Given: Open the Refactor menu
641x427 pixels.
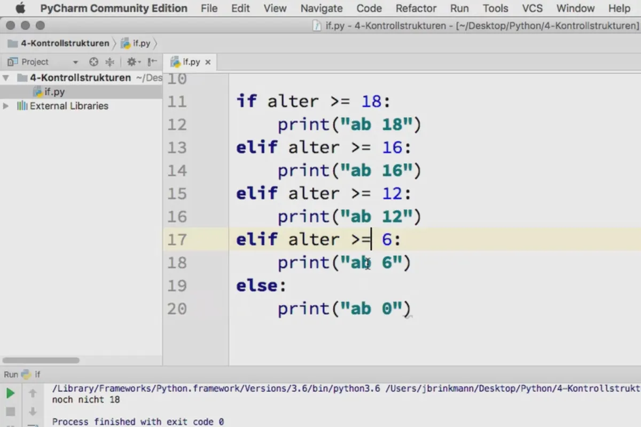Looking at the screenshot, I should (416, 8).
